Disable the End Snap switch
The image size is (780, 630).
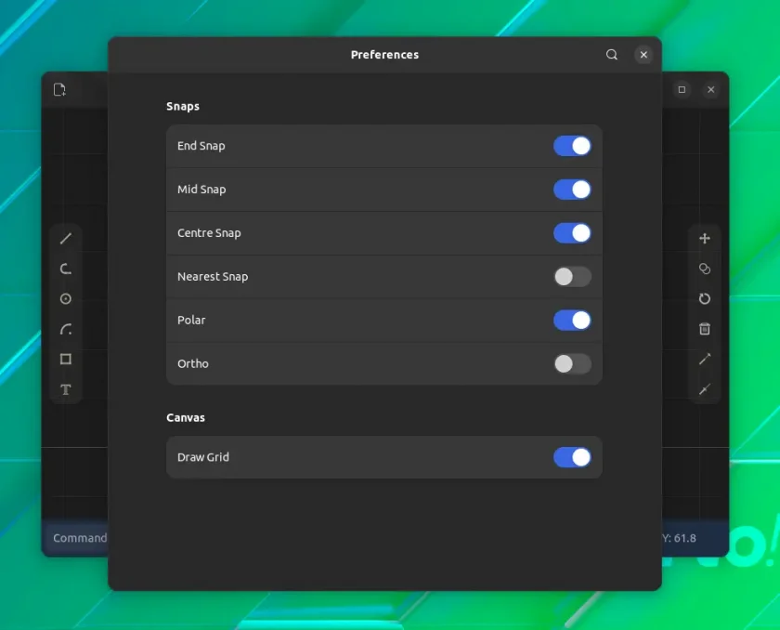[x=572, y=146]
